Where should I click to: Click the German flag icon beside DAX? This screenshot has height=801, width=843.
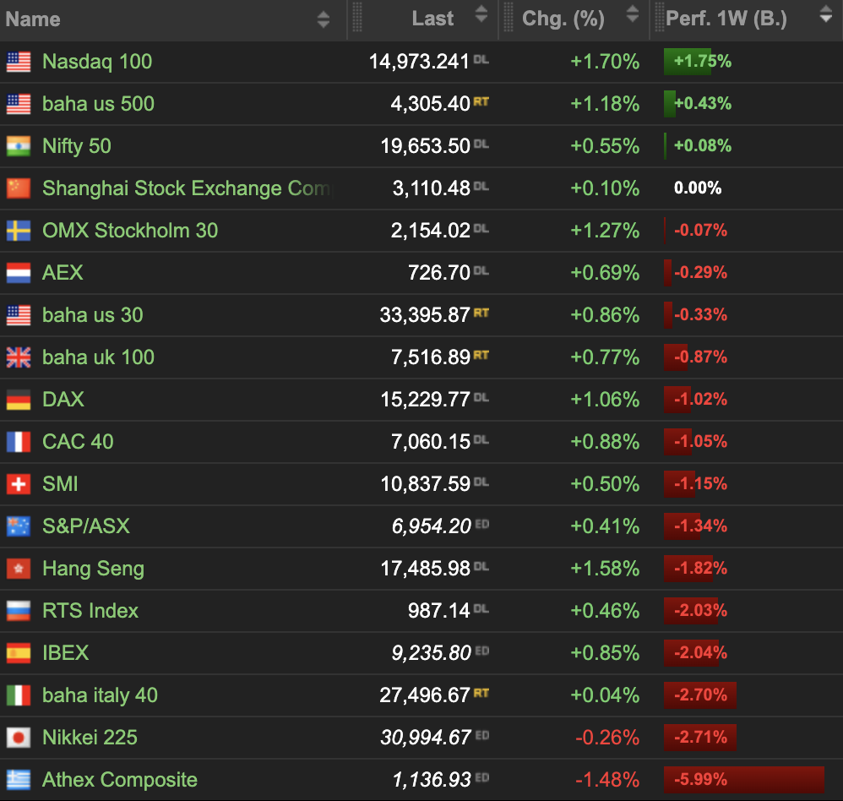pyautogui.click(x=19, y=400)
